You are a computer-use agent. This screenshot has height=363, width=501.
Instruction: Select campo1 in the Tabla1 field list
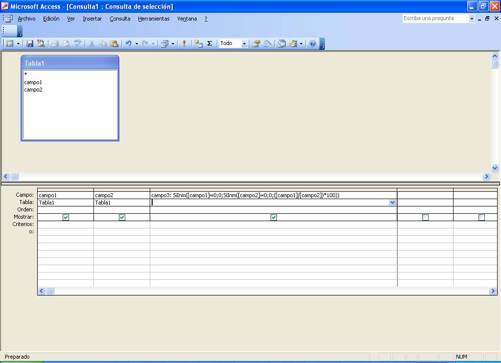(70, 82)
